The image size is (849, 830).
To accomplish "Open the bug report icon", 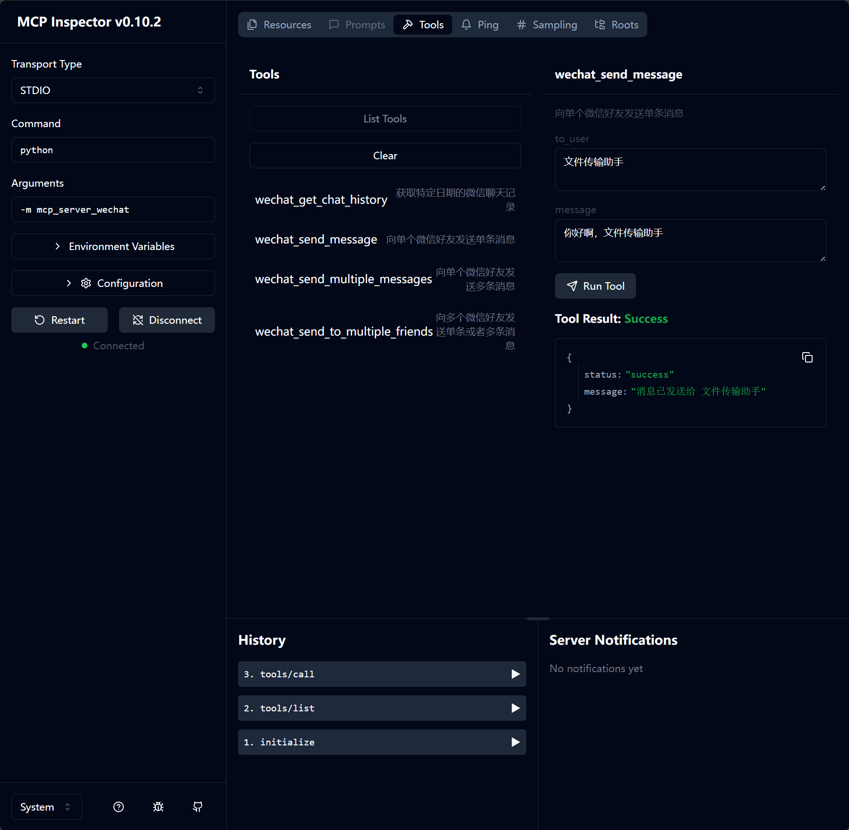I will tap(158, 807).
